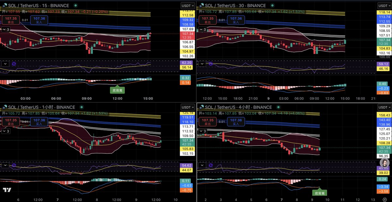Click the 21:00 time label on 30-minute chart

(253, 98)
